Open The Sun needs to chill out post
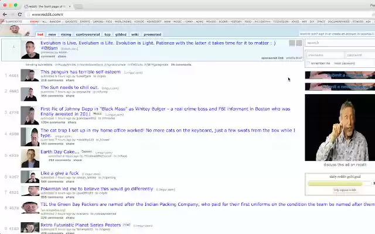The image size is (375, 234). pyautogui.click(x=69, y=87)
